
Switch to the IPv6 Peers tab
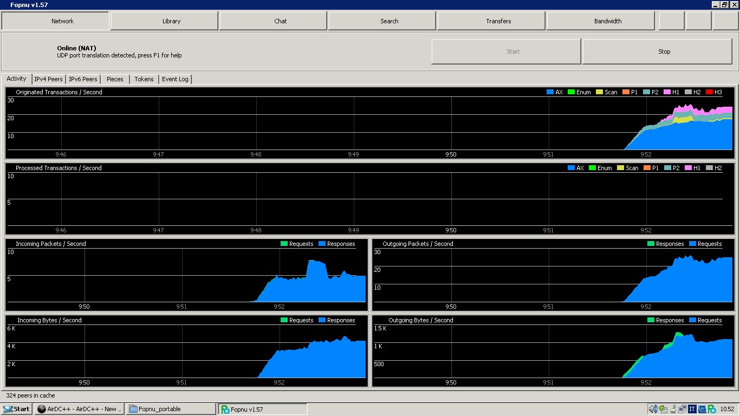click(x=83, y=79)
